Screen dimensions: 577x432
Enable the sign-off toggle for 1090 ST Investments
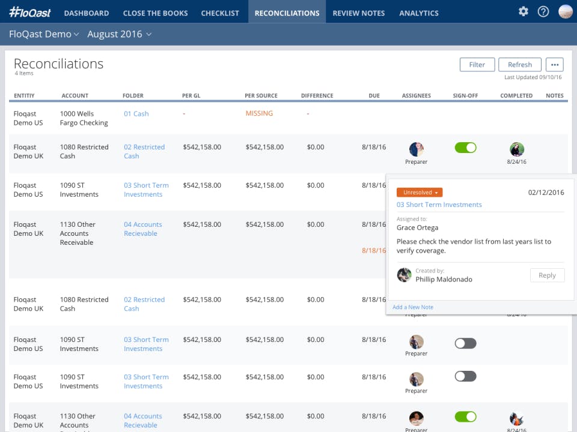coord(465,343)
